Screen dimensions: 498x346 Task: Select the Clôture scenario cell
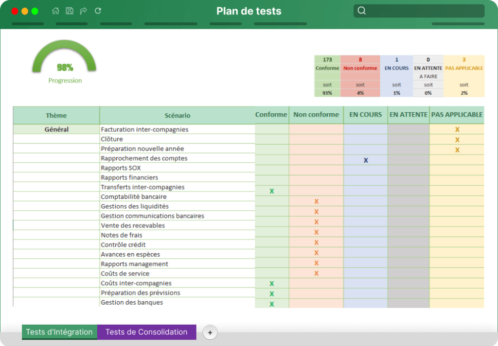[x=177, y=138]
